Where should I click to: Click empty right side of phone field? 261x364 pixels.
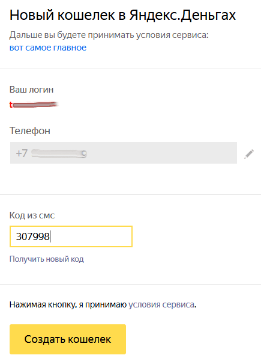click(x=162, y=153)
